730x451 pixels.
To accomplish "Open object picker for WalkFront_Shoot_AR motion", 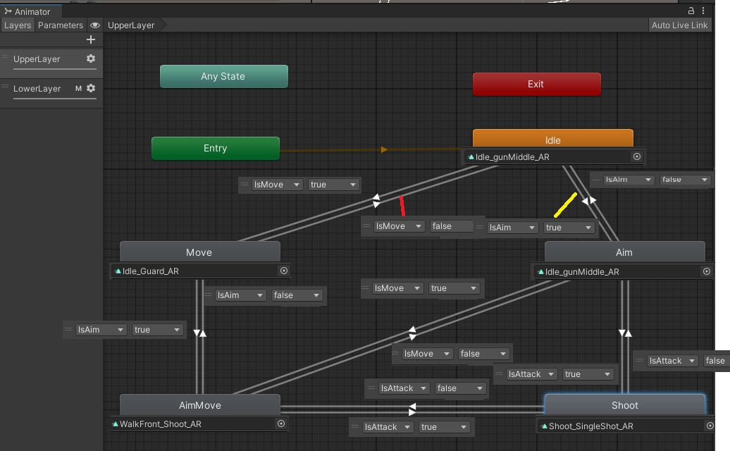I will pyautogui.click(x=281, y=424).
